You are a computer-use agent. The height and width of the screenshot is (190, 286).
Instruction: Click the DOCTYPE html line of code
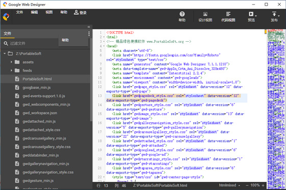[120, 33]
